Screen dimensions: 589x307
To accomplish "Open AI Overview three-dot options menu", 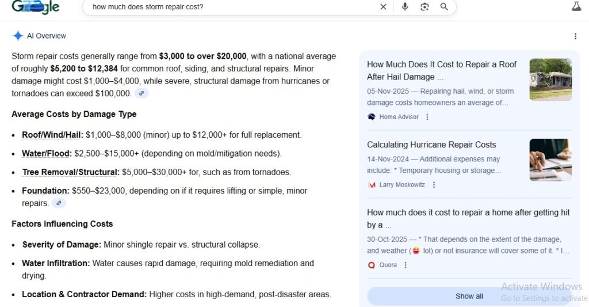I will pos(575,36).
